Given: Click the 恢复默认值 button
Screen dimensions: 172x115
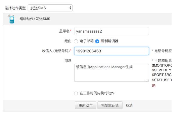Looking at the screenshot, I should (x=110, y=105).
